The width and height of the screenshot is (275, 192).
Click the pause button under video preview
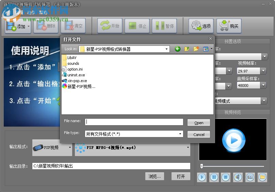pyautogui.click(x=214, y=177)
